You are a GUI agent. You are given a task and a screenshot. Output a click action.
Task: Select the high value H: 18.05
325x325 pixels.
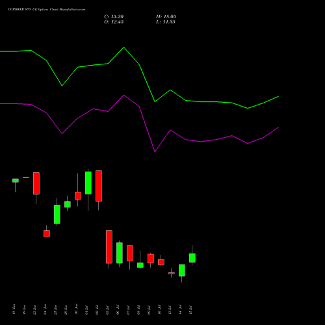pyautogui.click(x=166, y=17)
